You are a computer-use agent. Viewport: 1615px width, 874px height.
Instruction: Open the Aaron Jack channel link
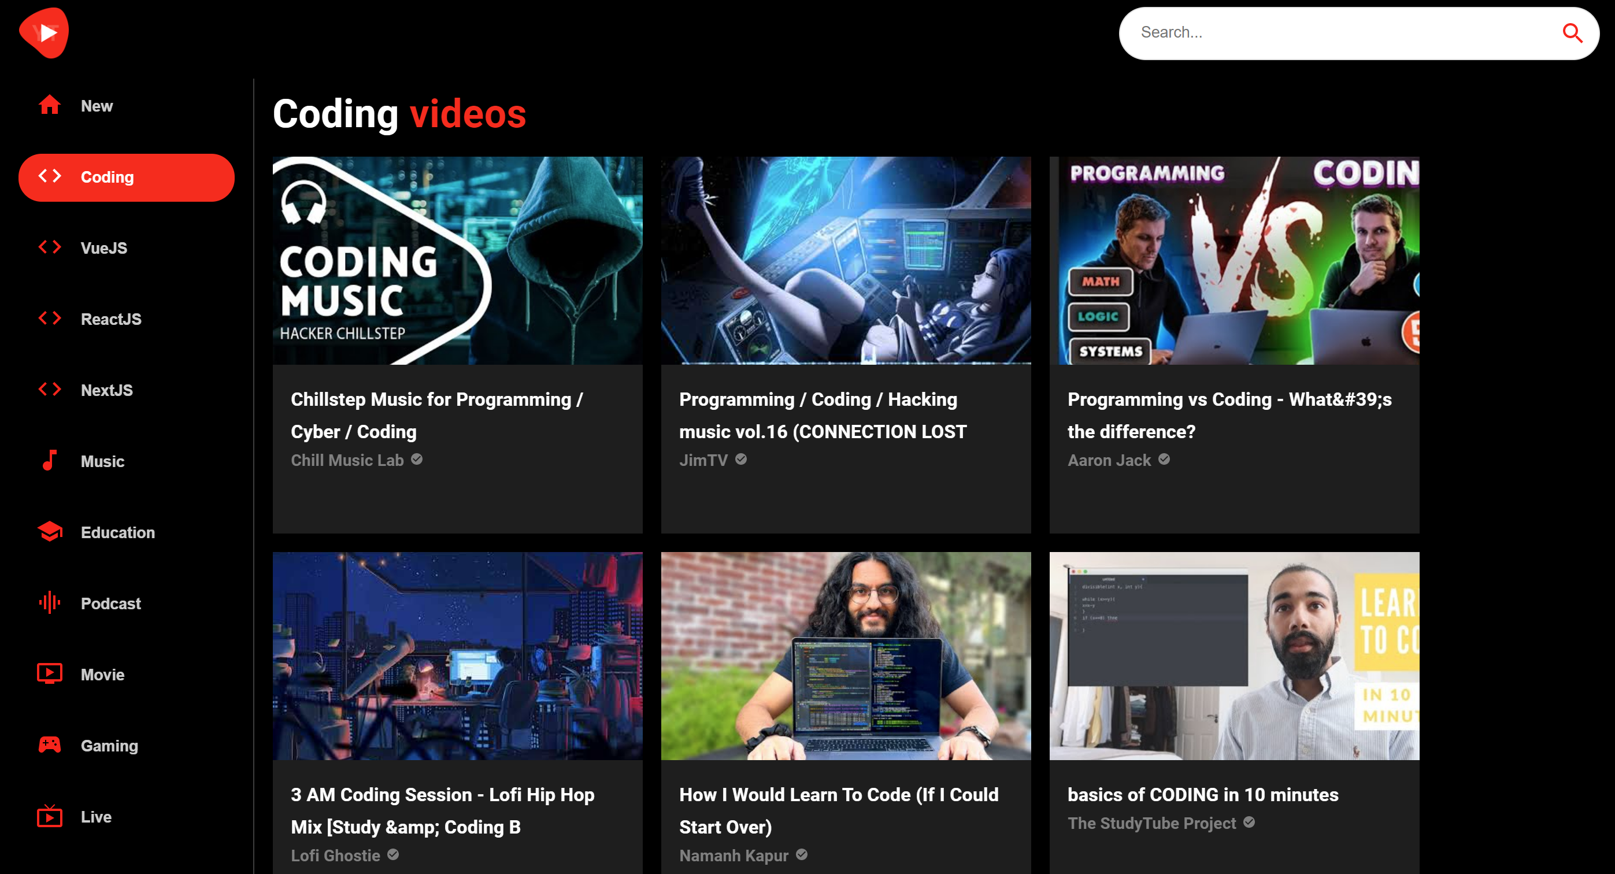tap(1109, 460)
